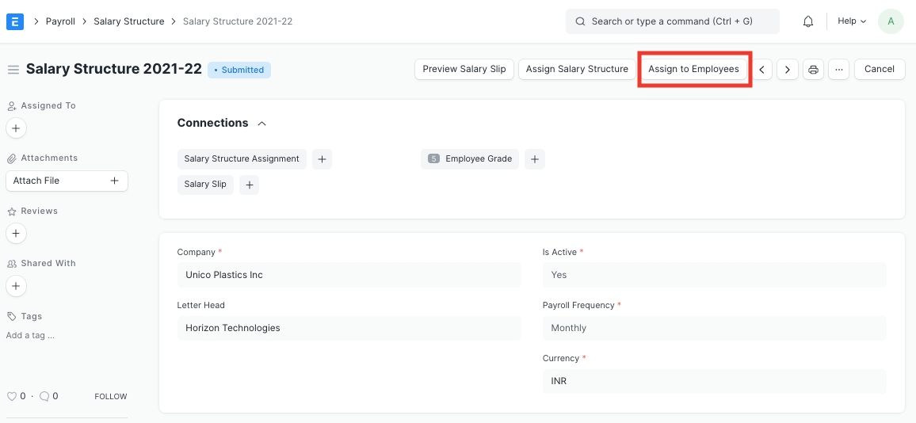
Task: Go to the previous document arrow
Action: pos(761,70)
